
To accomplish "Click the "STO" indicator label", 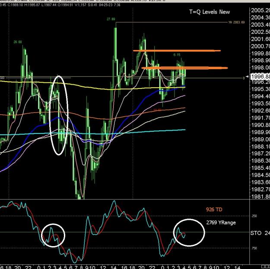I will (256, 233).
